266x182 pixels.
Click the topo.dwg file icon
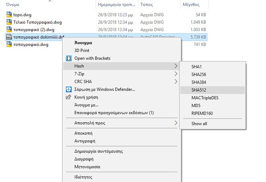(x=10, y=14)
